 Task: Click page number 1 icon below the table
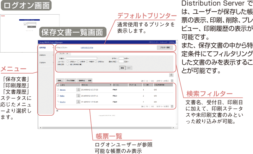tap(172, 106)
